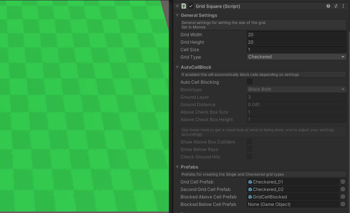
Task: Collapse the General Settings section
Action: coord(177,15)
